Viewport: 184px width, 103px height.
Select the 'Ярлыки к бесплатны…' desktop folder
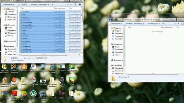coord(5,69)
